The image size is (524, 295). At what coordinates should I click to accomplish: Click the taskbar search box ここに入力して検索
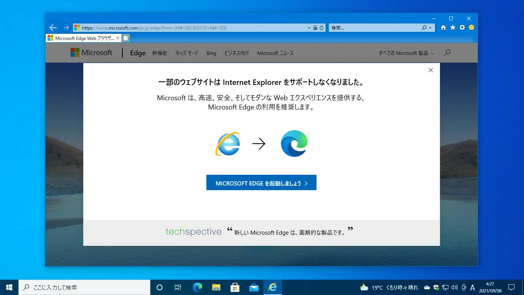[84, 287]
